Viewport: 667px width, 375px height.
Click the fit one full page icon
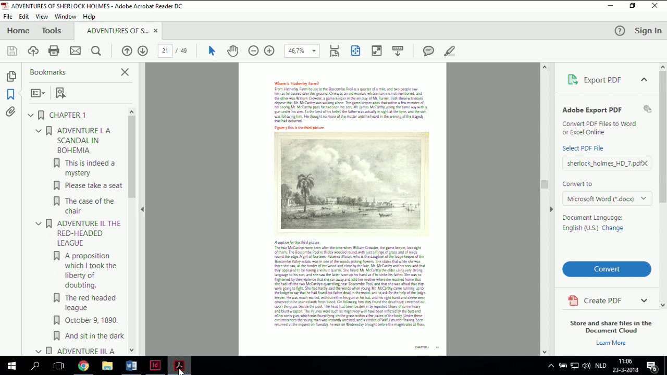(355, 51)
